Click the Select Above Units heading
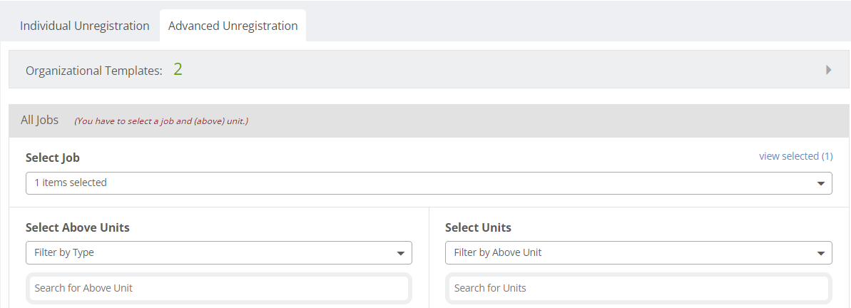Screen dimensions: 851x308 (78, 227)
